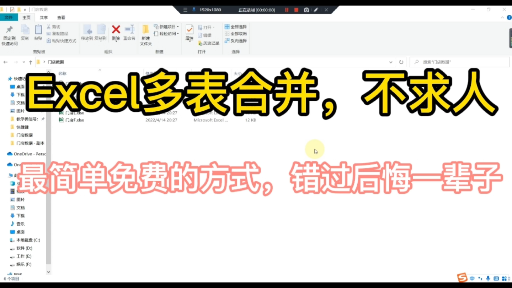The height and width of the screenshot is (288, 512).
Task: Select 剪切 cut in the clipboard group
Action: tap(54, 27)
